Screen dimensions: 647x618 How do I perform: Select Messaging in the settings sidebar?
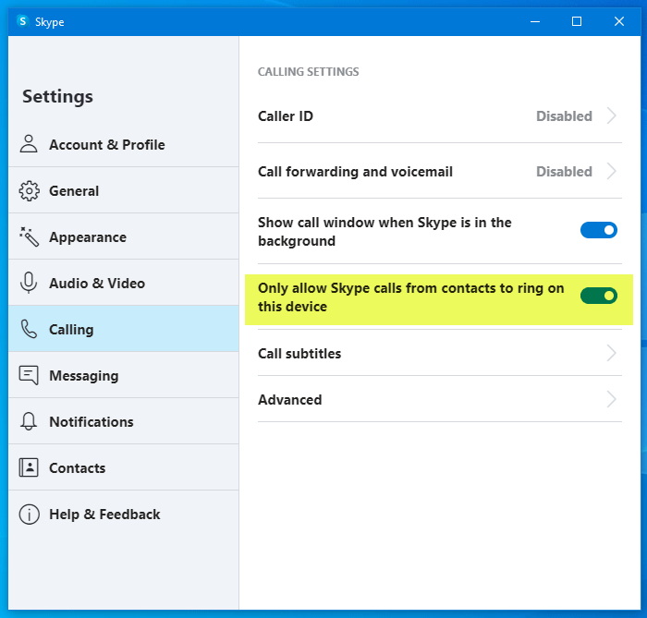(123, 375)
